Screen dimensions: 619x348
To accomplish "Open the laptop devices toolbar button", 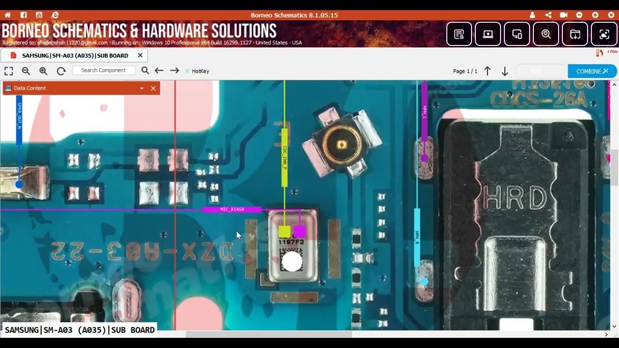I will pos(488,34).
